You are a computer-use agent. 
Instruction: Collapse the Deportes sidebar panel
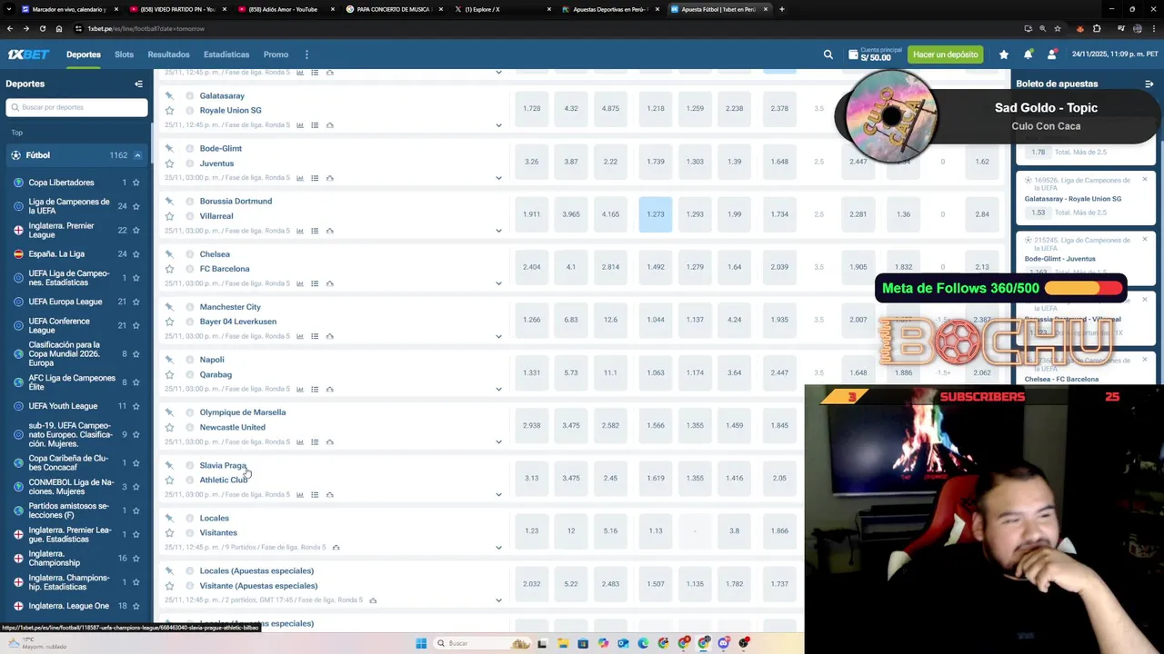pos(138,84)
